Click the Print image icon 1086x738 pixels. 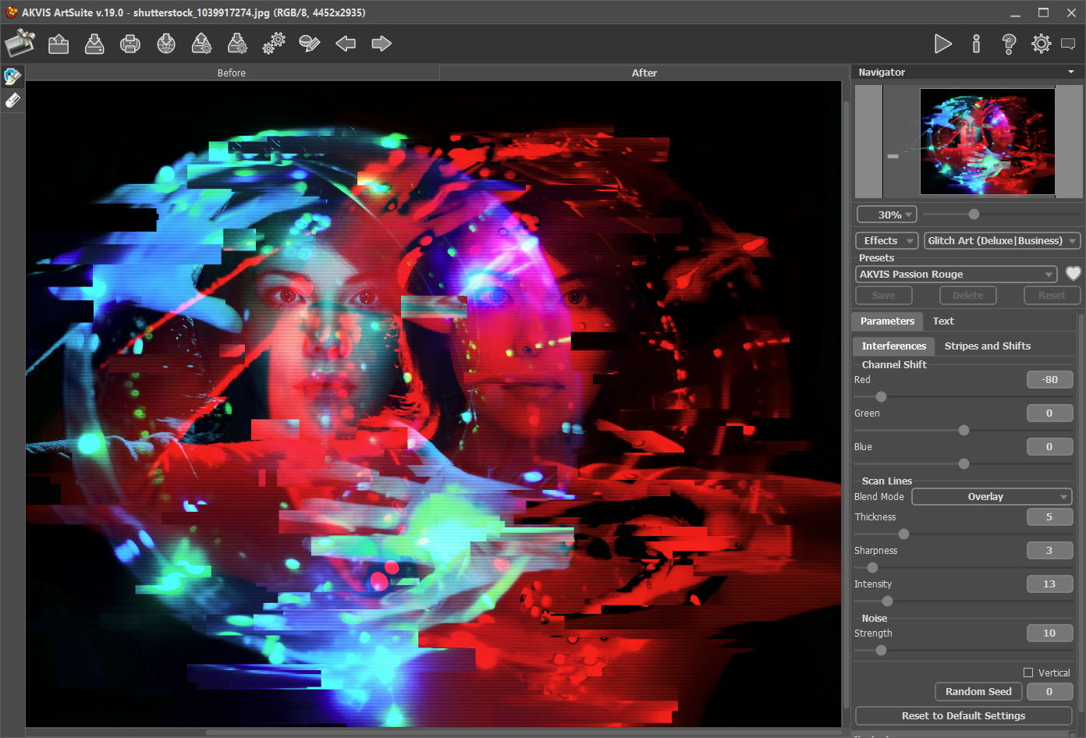coord(130,44)
